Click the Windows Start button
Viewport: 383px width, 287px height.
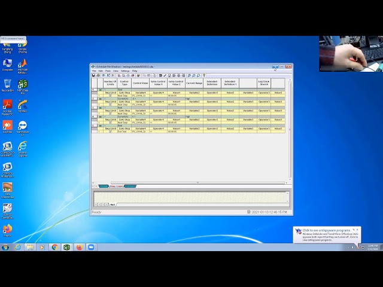pos(5,247)
